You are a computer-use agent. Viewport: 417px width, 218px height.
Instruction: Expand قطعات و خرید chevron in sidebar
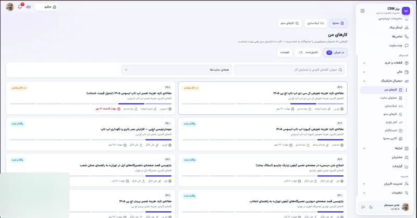point(364,63)
